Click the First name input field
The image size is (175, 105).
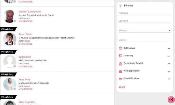click(144, 13)
